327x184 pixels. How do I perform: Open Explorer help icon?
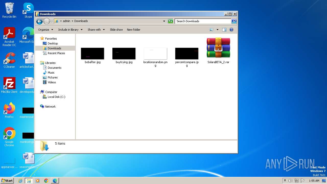(231, 30)
